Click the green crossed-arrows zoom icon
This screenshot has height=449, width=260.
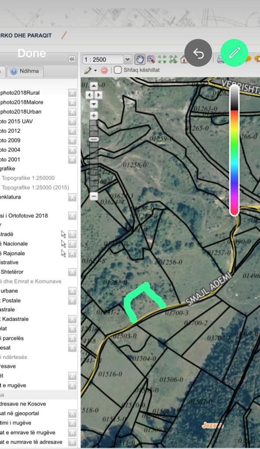coord(173,59)
